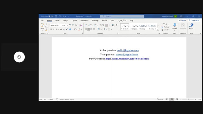Click the Search box in title bar

[122, 16]
